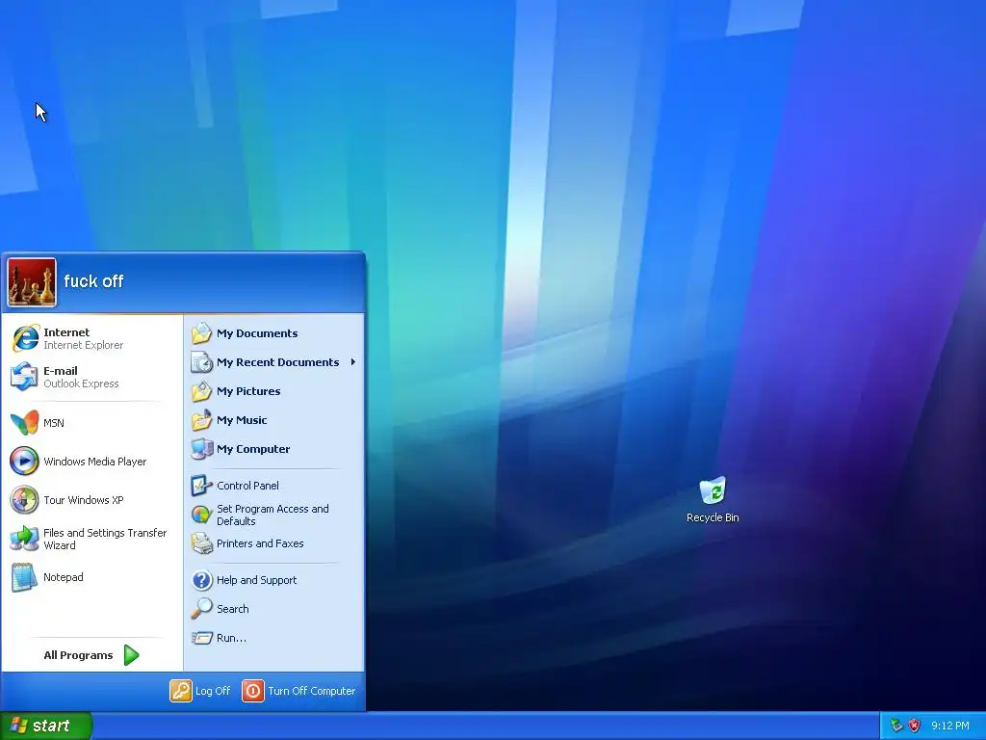986x740 pixels.
Task: Click the start button on taskbar
Action: pyautogui.click(x=46, y=726)
